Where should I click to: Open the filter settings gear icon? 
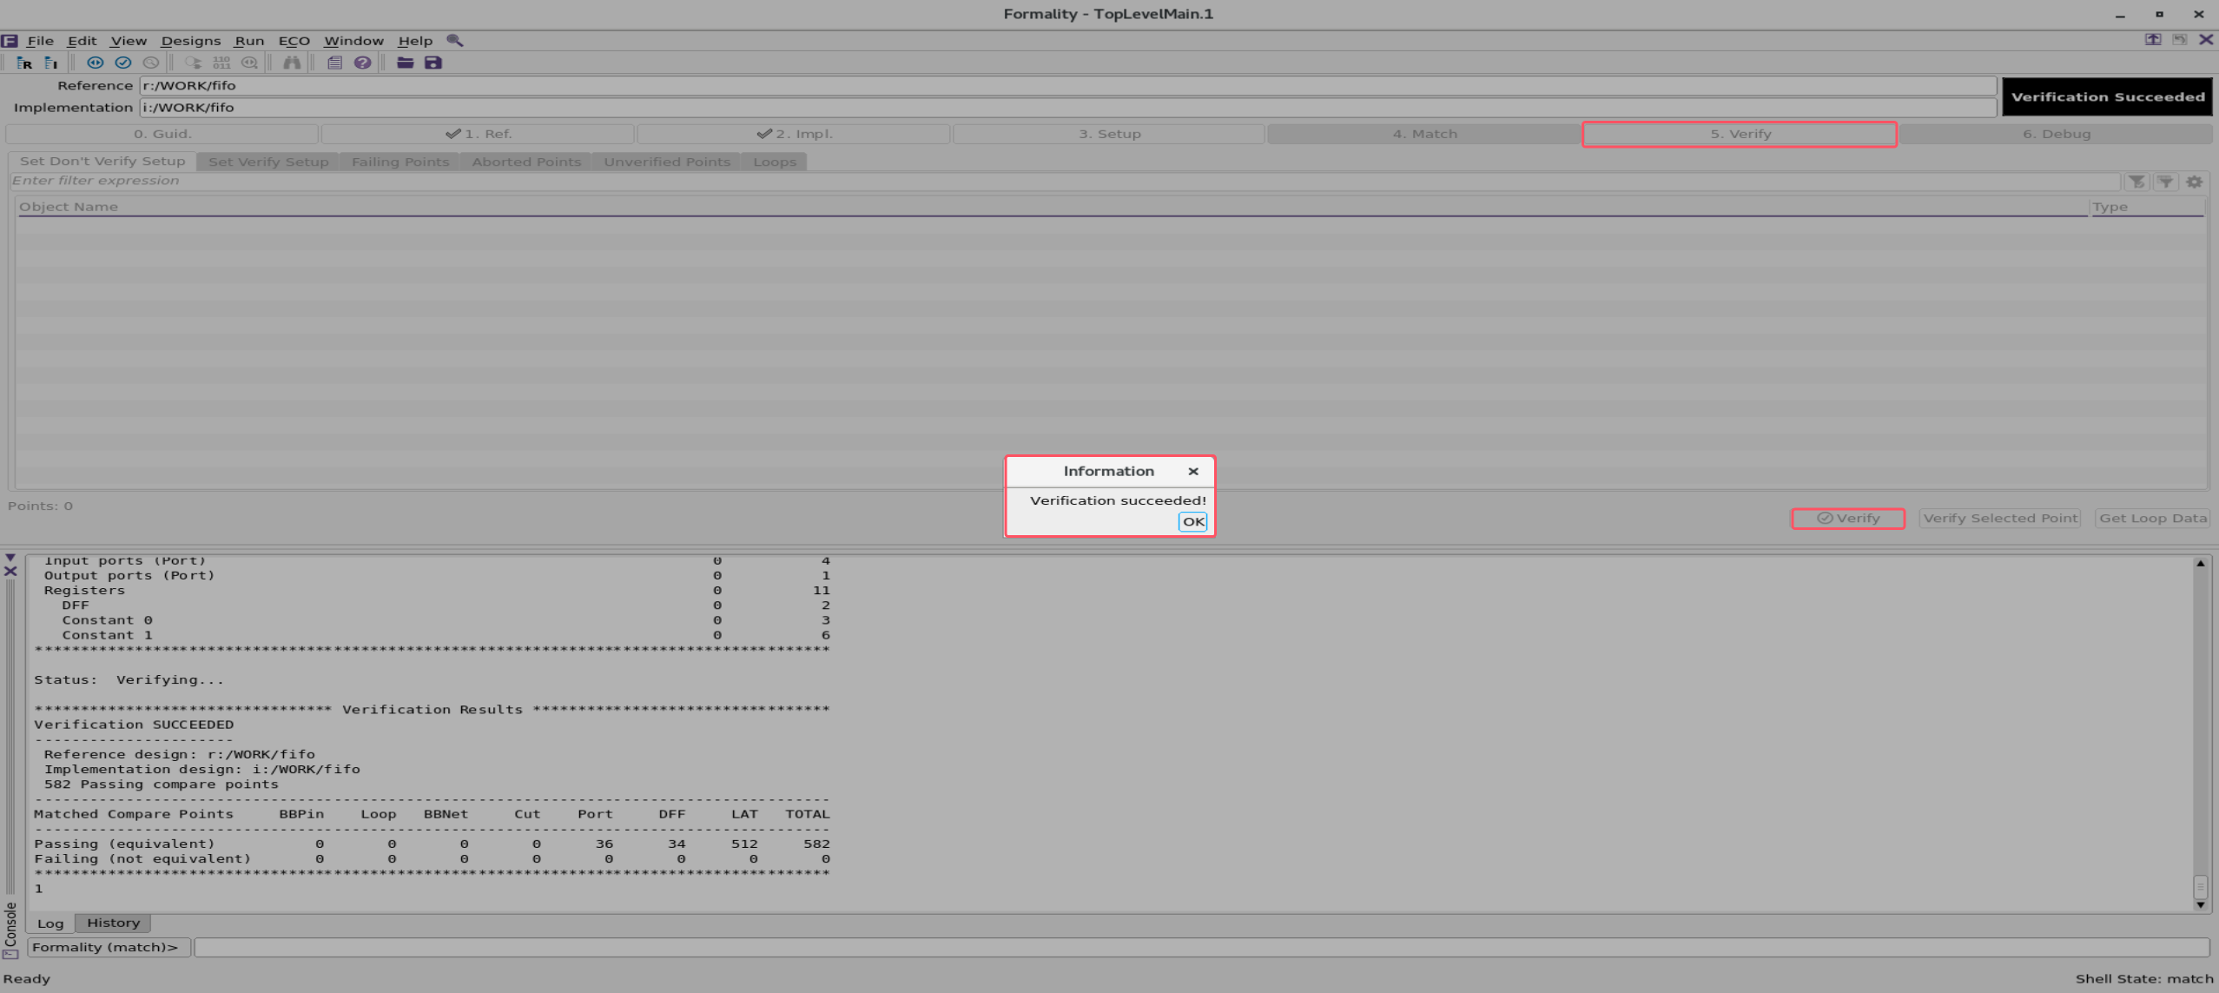2195,182
